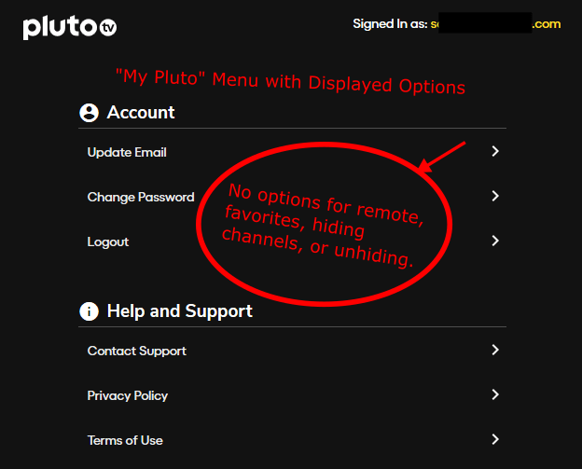Image resolution: width=582 pixels, height=469 pixels.
Task: Select Logout from the Account menu
Action: pyautogui.click(x=293, y=241)
